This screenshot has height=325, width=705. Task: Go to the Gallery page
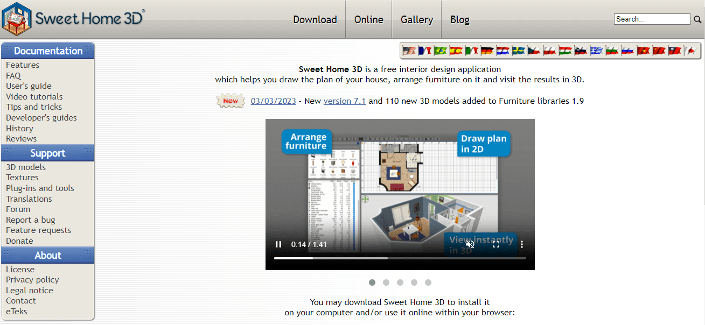click(417, 19)
